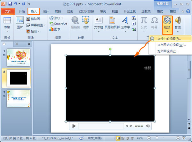Open the 开发工具 tab
The image size is (192, 142).
pyautogui.click(x=130, y=11)
